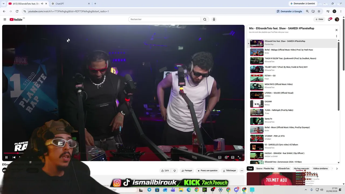Image resolution: width=345 pixels, height=194 pixels.
Task: Switch the player to theater mode
Action: click(x=233, y=157)
